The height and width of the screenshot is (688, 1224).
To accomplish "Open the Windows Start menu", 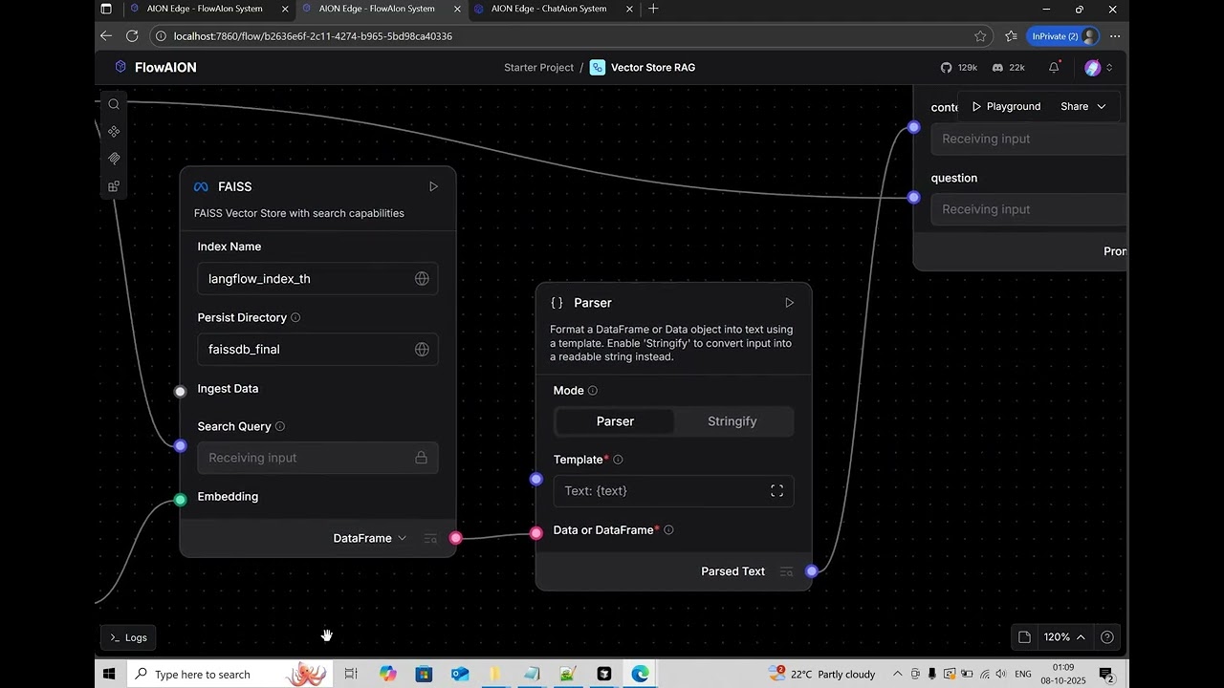I will [109, 675].
